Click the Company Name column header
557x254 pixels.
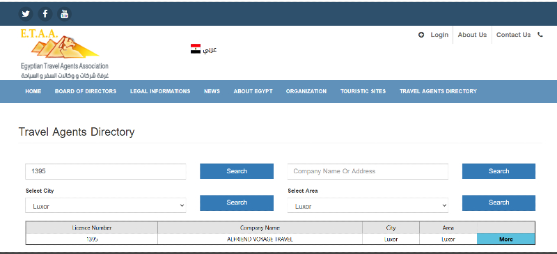260,228
